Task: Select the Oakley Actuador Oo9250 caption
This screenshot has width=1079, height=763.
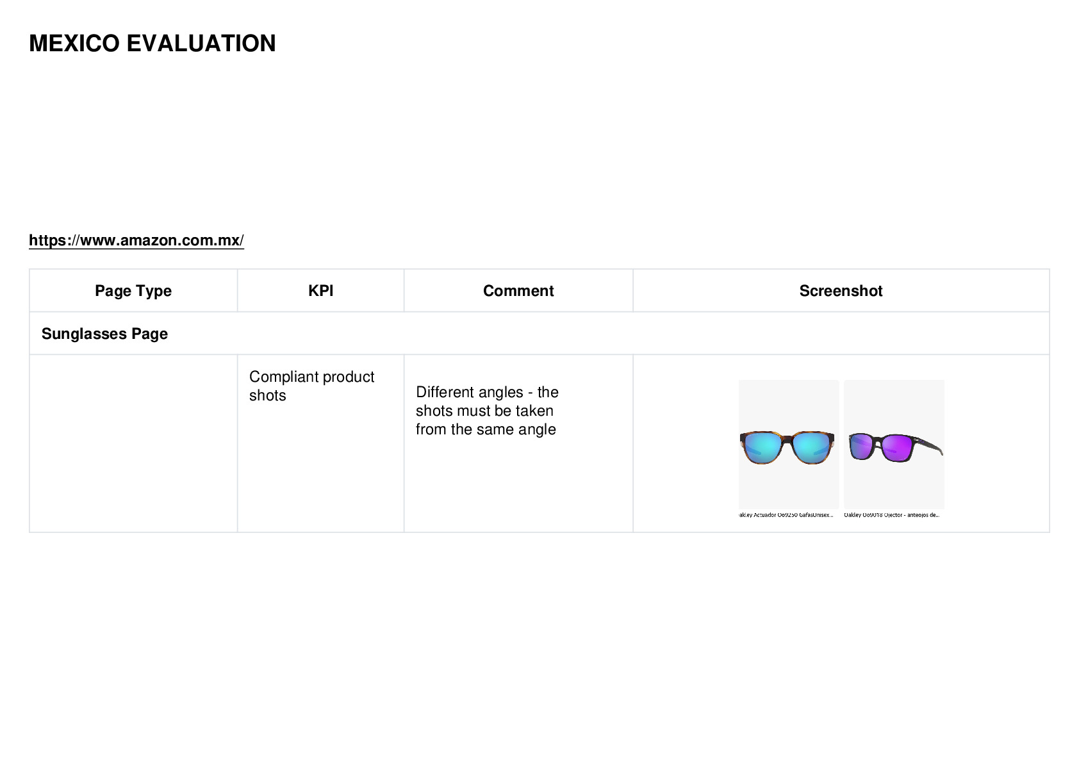Action: point(787,515)
